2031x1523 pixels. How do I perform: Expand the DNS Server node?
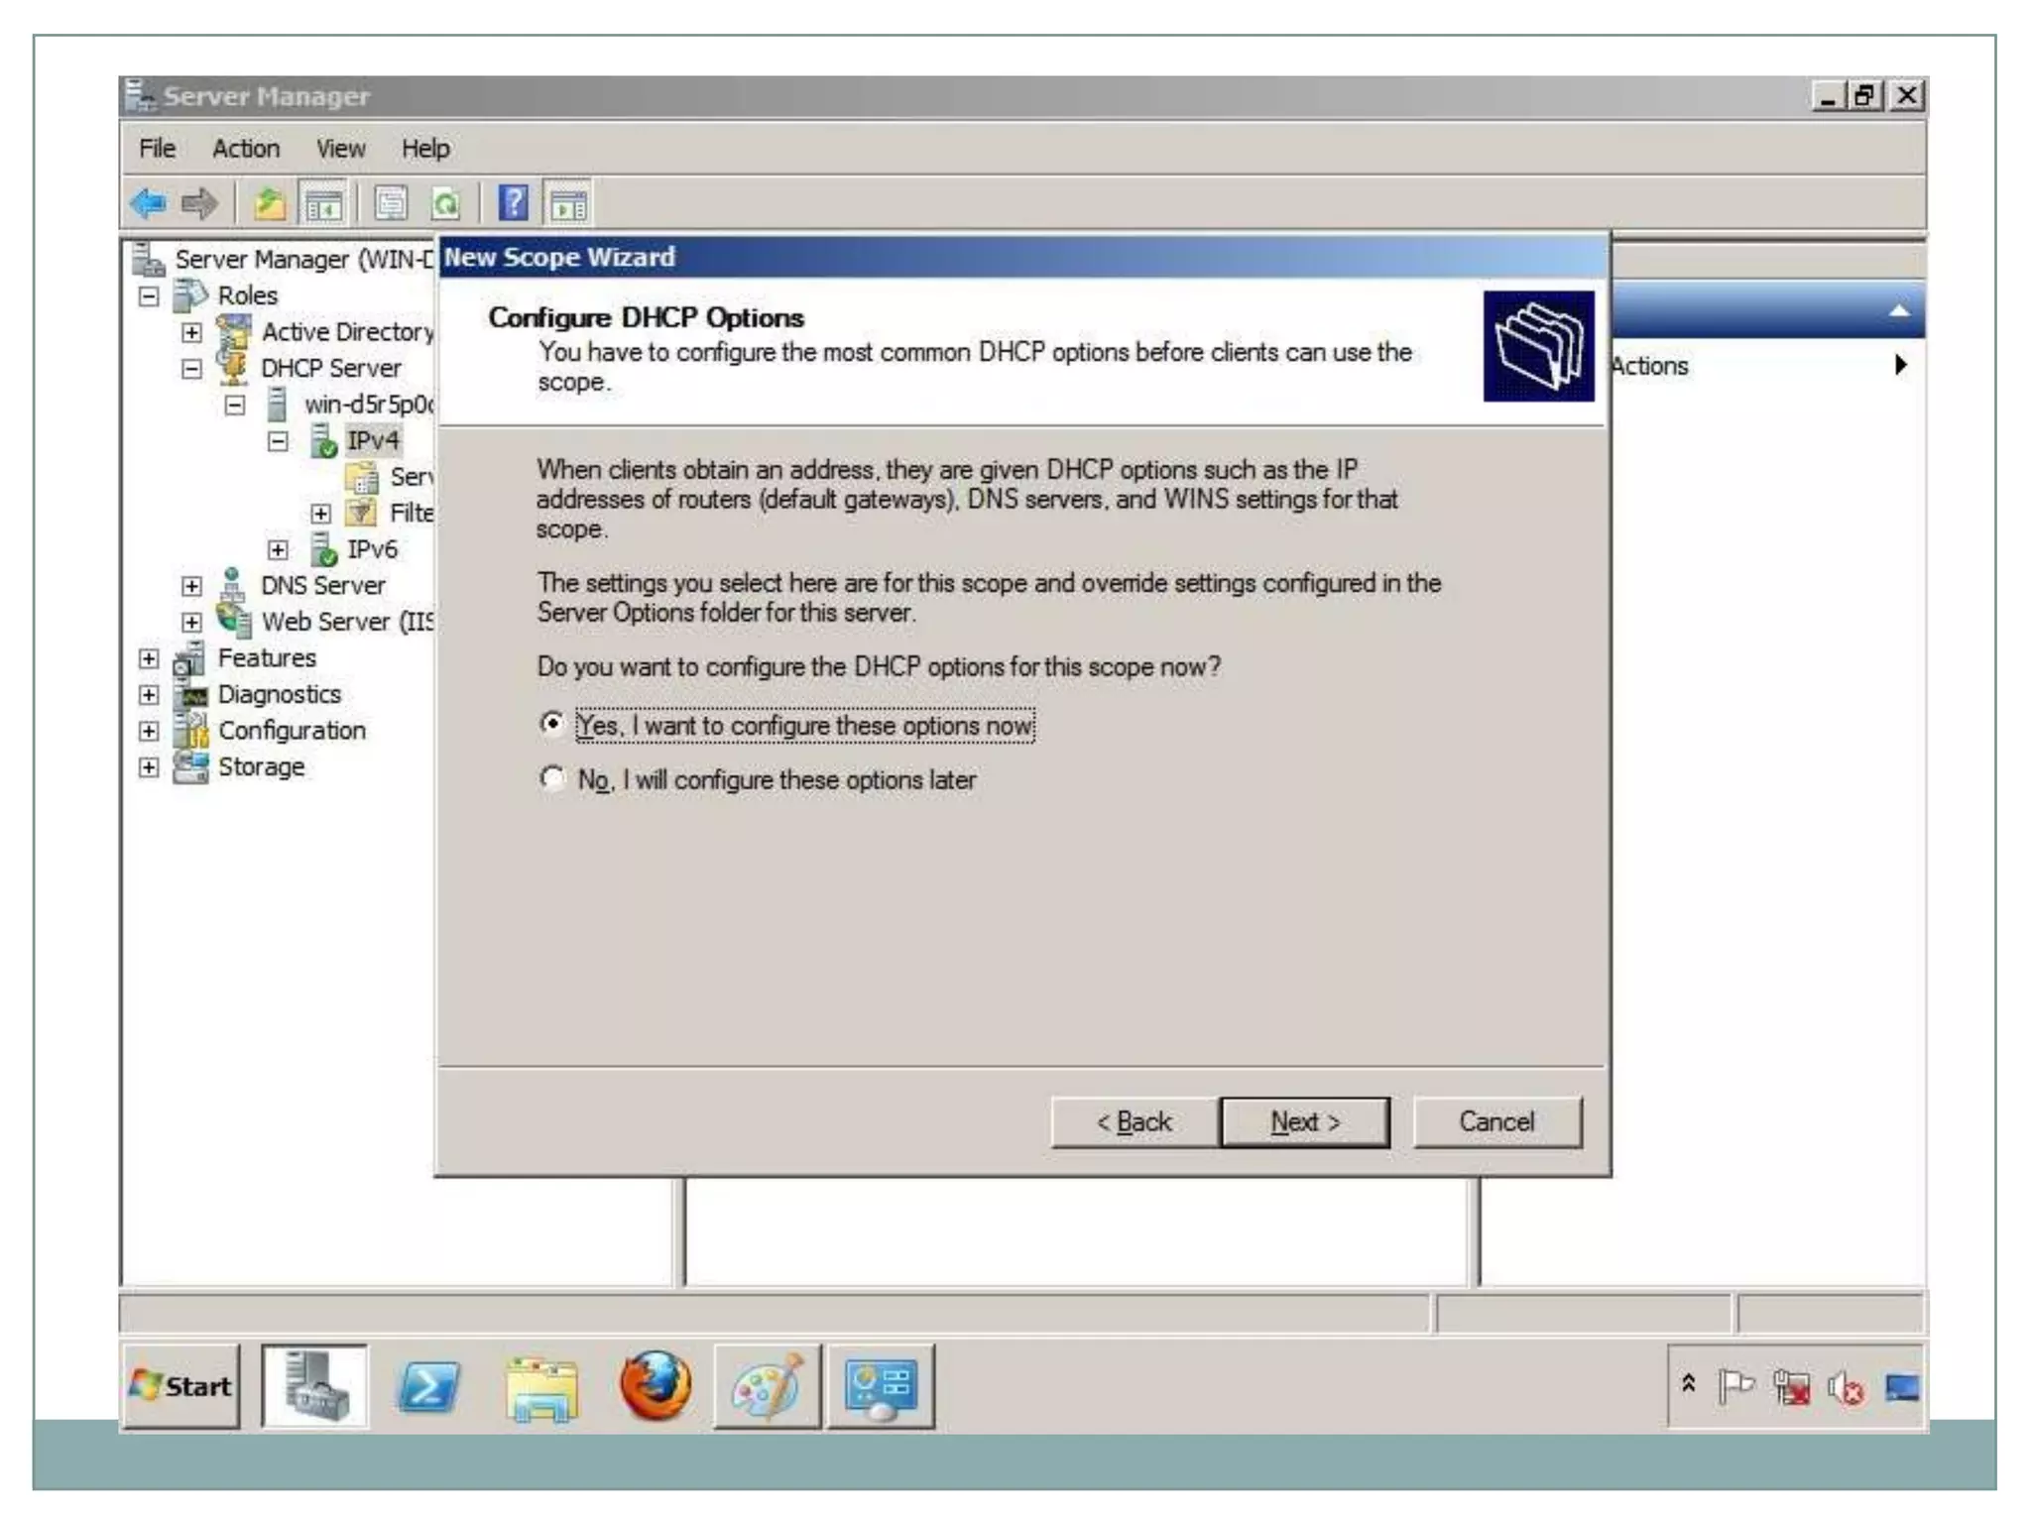tap(192, 586)
